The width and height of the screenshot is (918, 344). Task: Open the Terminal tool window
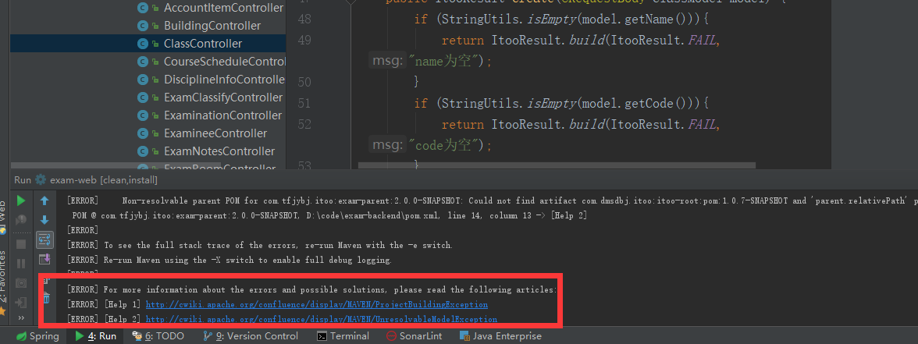(343, 336)
